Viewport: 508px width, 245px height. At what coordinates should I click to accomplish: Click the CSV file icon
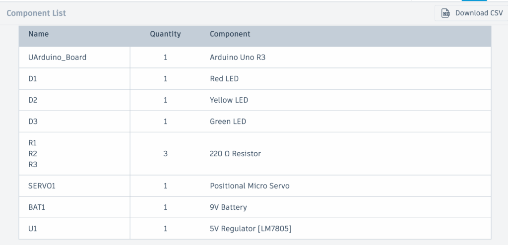point(446,13)
